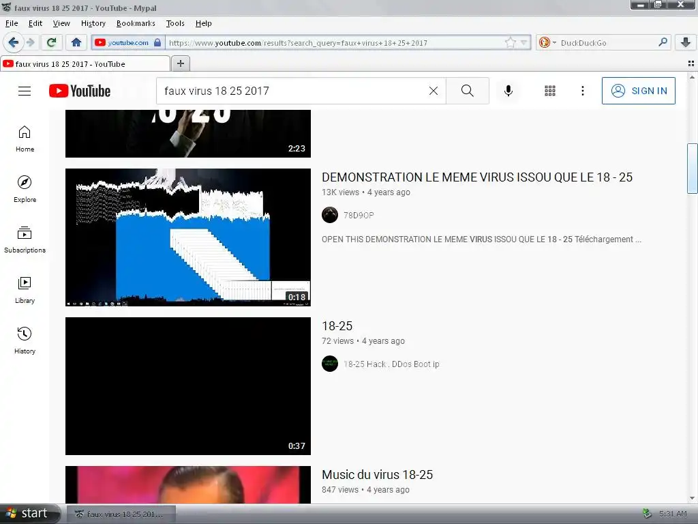
Task: Go back using the browser back arrow
Action: coord(14,42)
